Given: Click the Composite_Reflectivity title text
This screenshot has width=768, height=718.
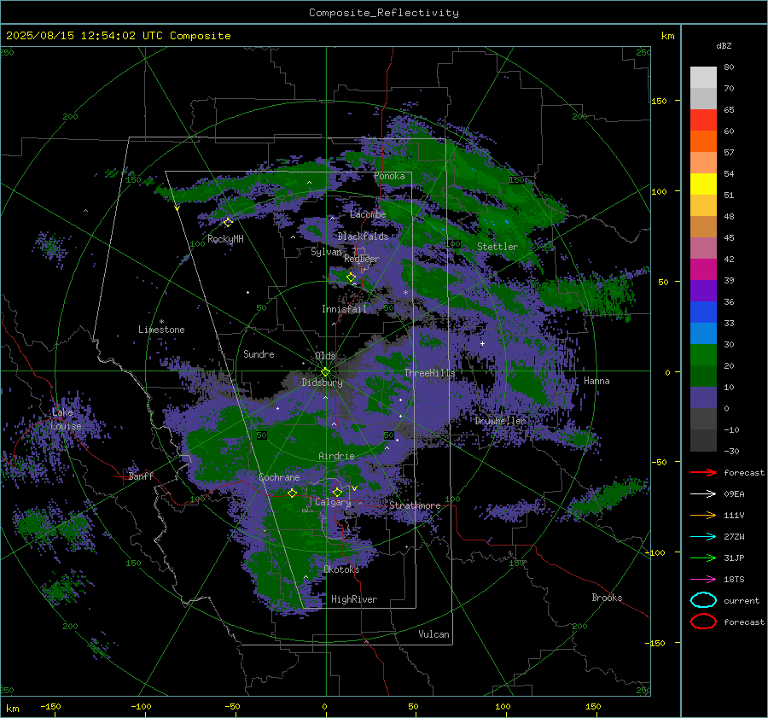Looking at the screenshot, I should tap(384, 13).
